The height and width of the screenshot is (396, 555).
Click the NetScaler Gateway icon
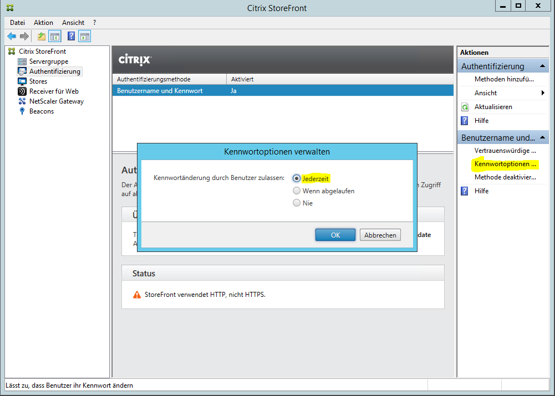(x=22, y=101)
